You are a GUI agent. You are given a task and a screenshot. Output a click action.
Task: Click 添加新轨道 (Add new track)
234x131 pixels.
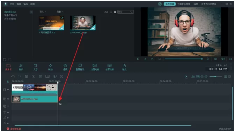(14, 129)
